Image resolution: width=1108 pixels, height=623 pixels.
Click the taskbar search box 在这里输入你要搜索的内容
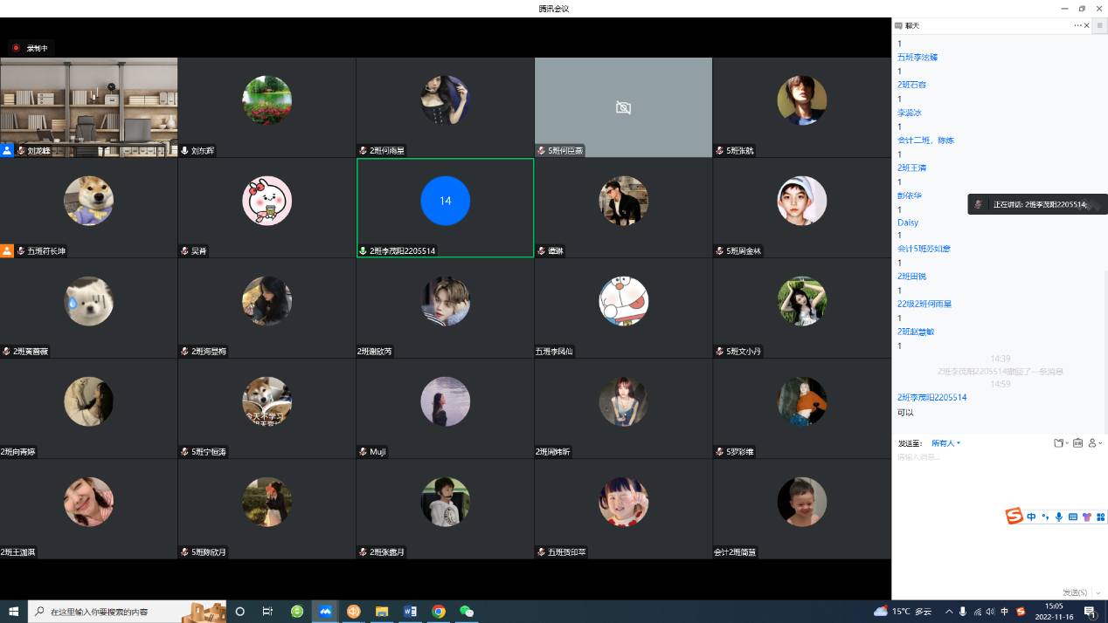(x=128, y=612)
